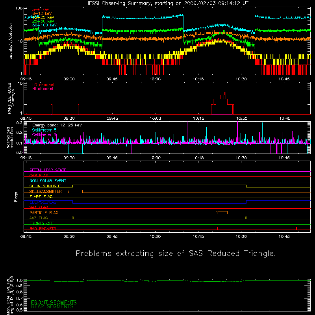Select the HI channel legend label

pyautogui.click(x=43, y=89)
